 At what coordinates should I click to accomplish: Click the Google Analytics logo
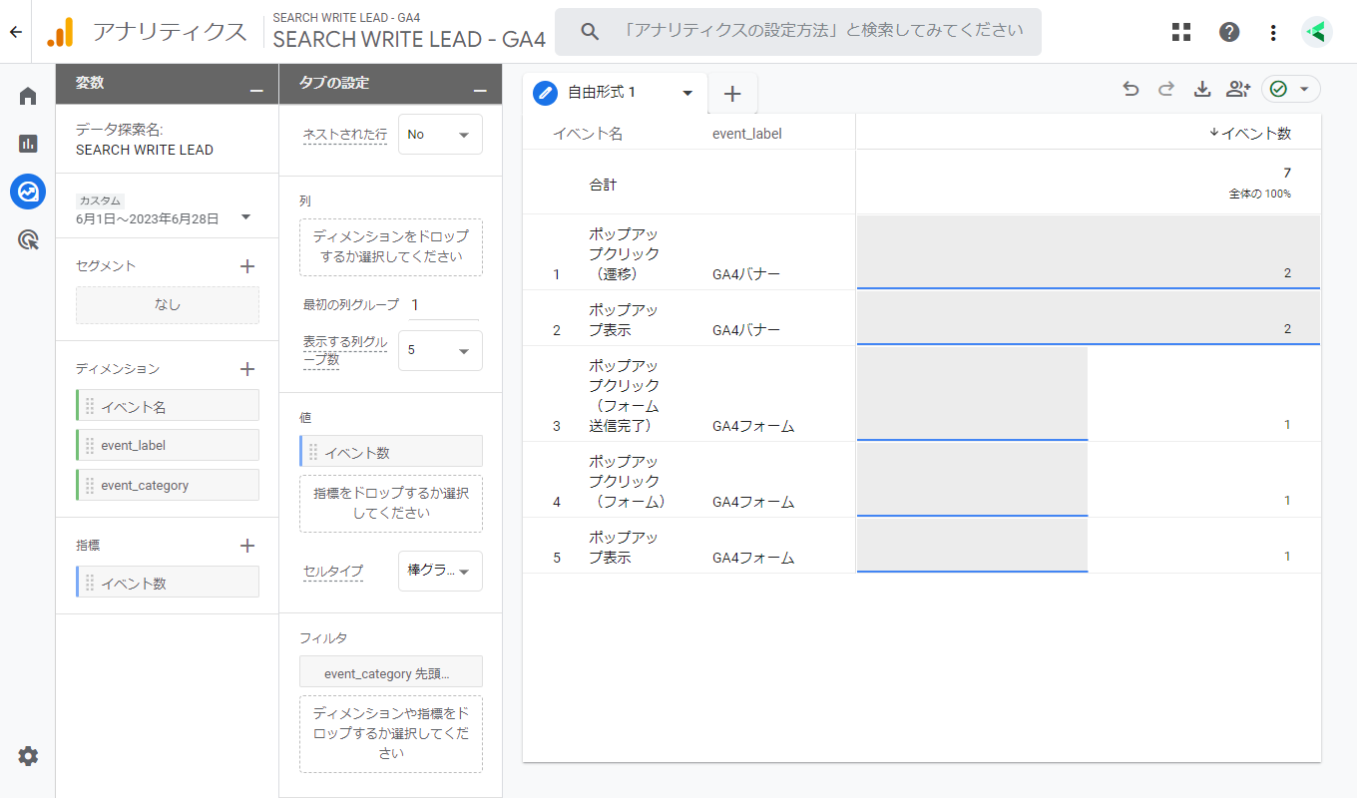[x=60, y=32]
